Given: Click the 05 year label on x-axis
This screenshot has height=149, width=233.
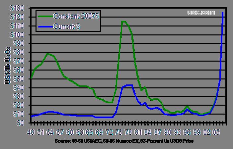Looking at the screenshot, I should (216, 132).
